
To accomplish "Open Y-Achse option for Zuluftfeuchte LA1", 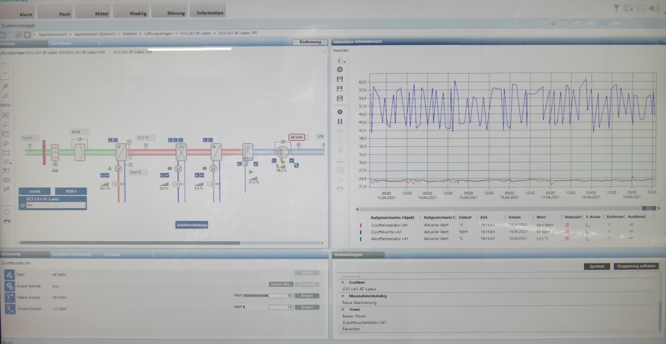I will click(x=588, y=232).
